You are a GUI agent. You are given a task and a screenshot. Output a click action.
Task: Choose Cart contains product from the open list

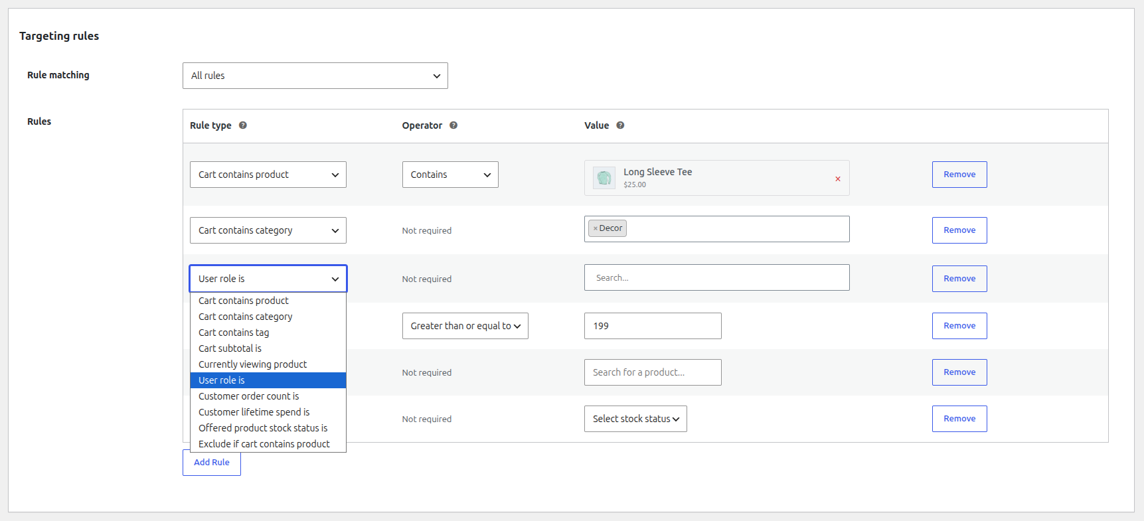pyautogui.click(x=268, y=301)
